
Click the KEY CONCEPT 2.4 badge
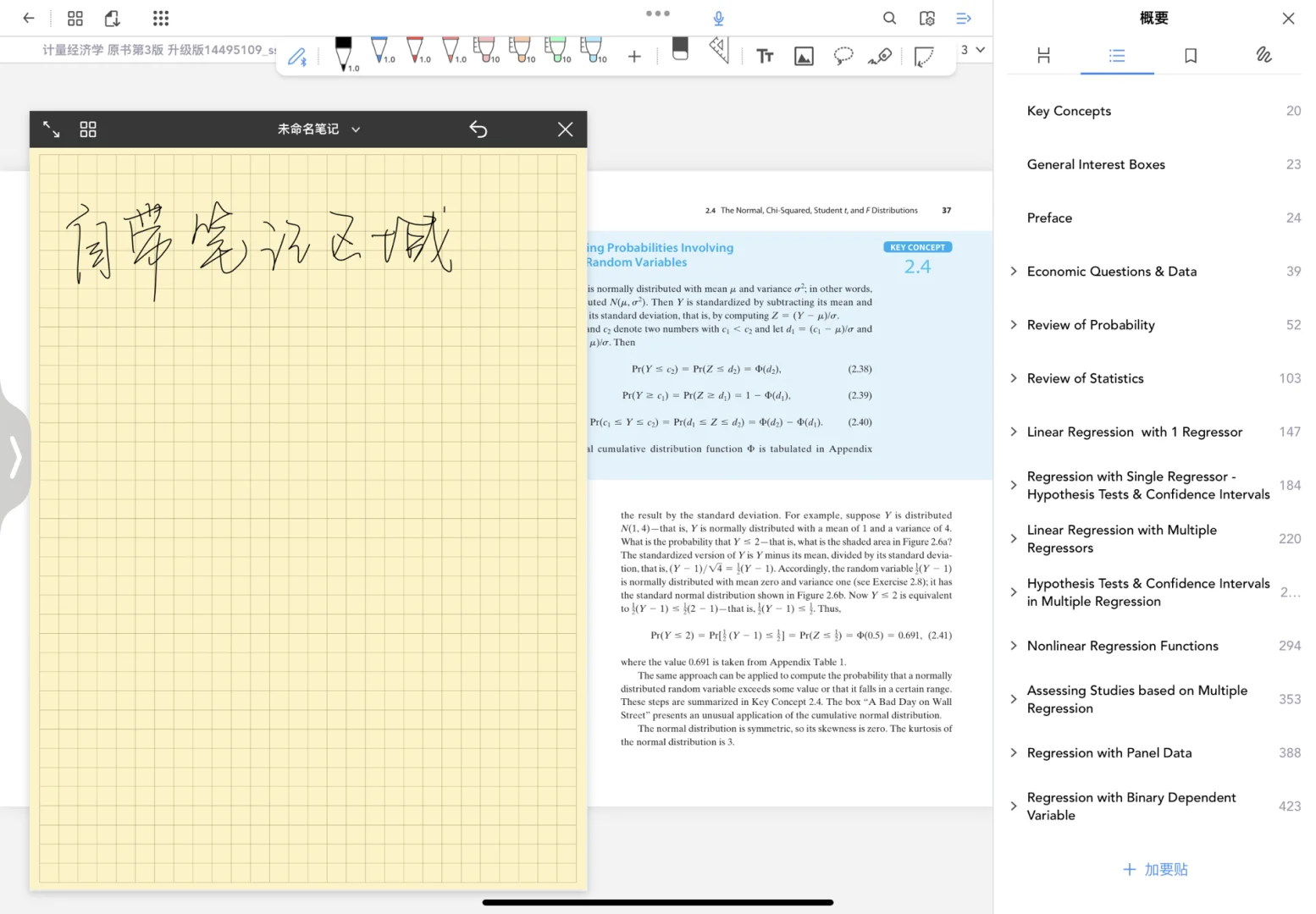(x=917, y=259)
